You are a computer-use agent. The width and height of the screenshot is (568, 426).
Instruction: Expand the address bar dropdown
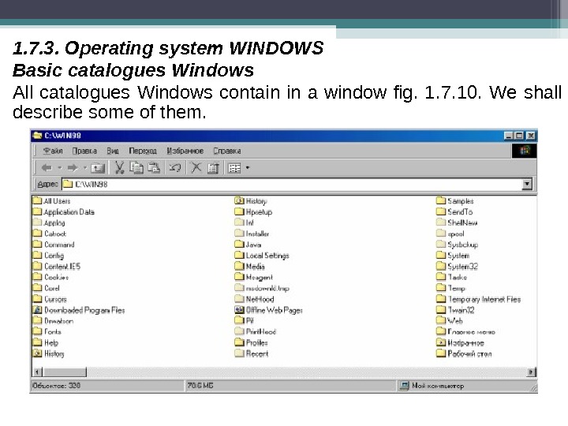[527, 185]
